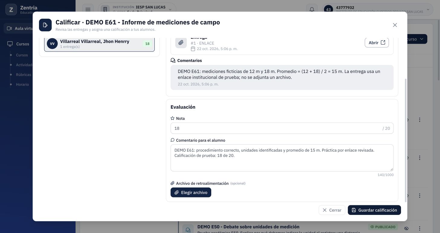The image size is (440, 233).
Task: Open Horario in the sidebar
Action: tap(22, 84)
